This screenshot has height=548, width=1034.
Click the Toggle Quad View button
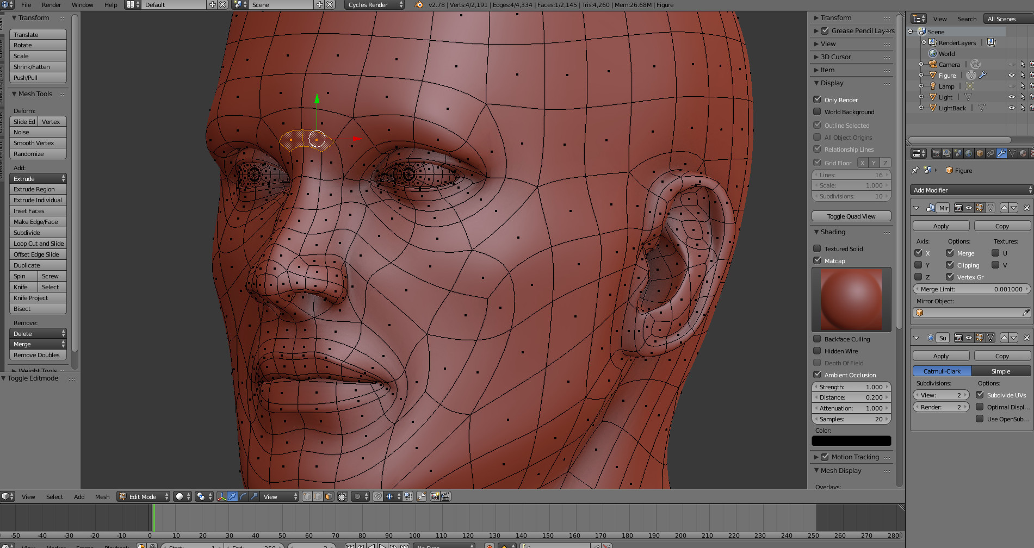coord(851,216)
